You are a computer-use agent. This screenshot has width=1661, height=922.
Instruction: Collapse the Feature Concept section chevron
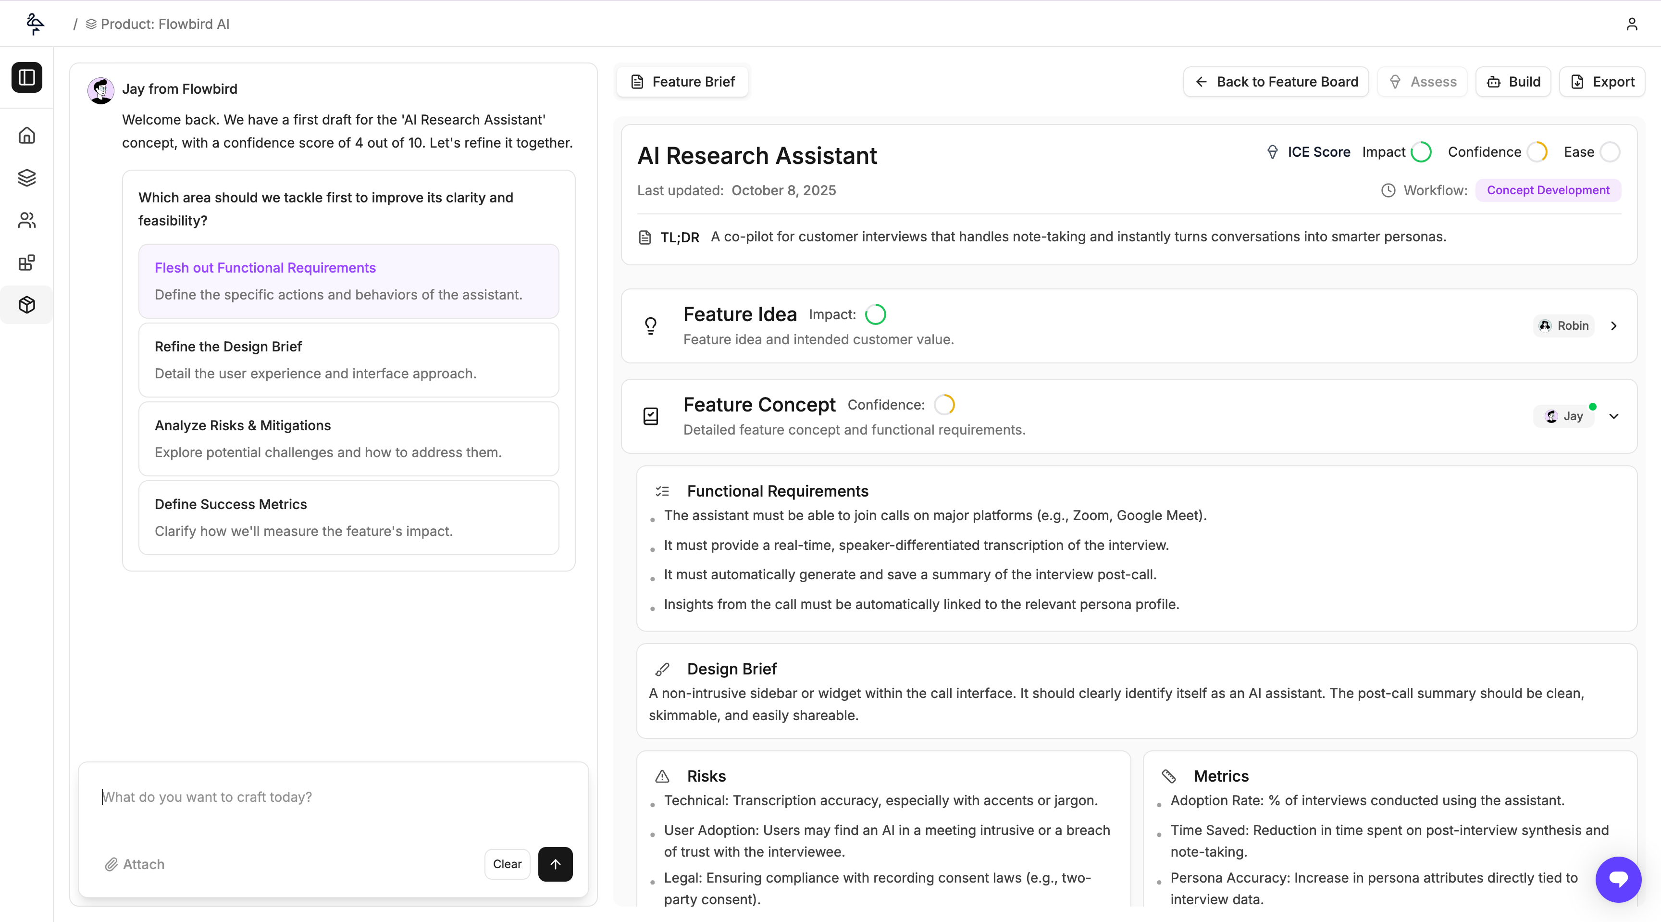(1613, 416)
